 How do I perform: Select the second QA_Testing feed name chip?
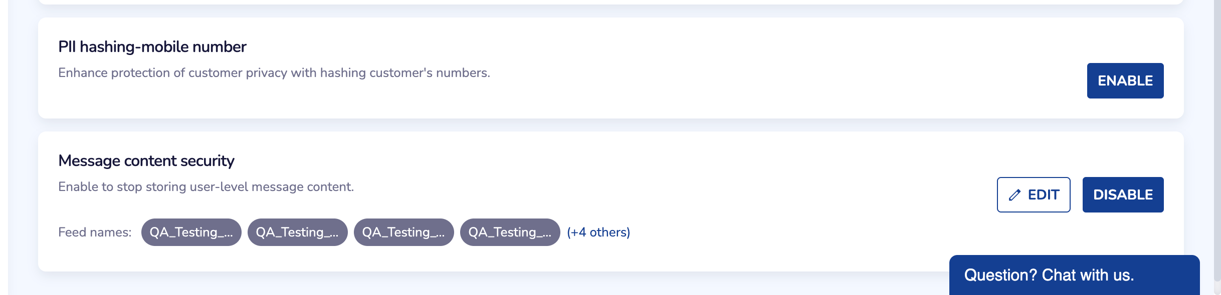tap(297, 232)
